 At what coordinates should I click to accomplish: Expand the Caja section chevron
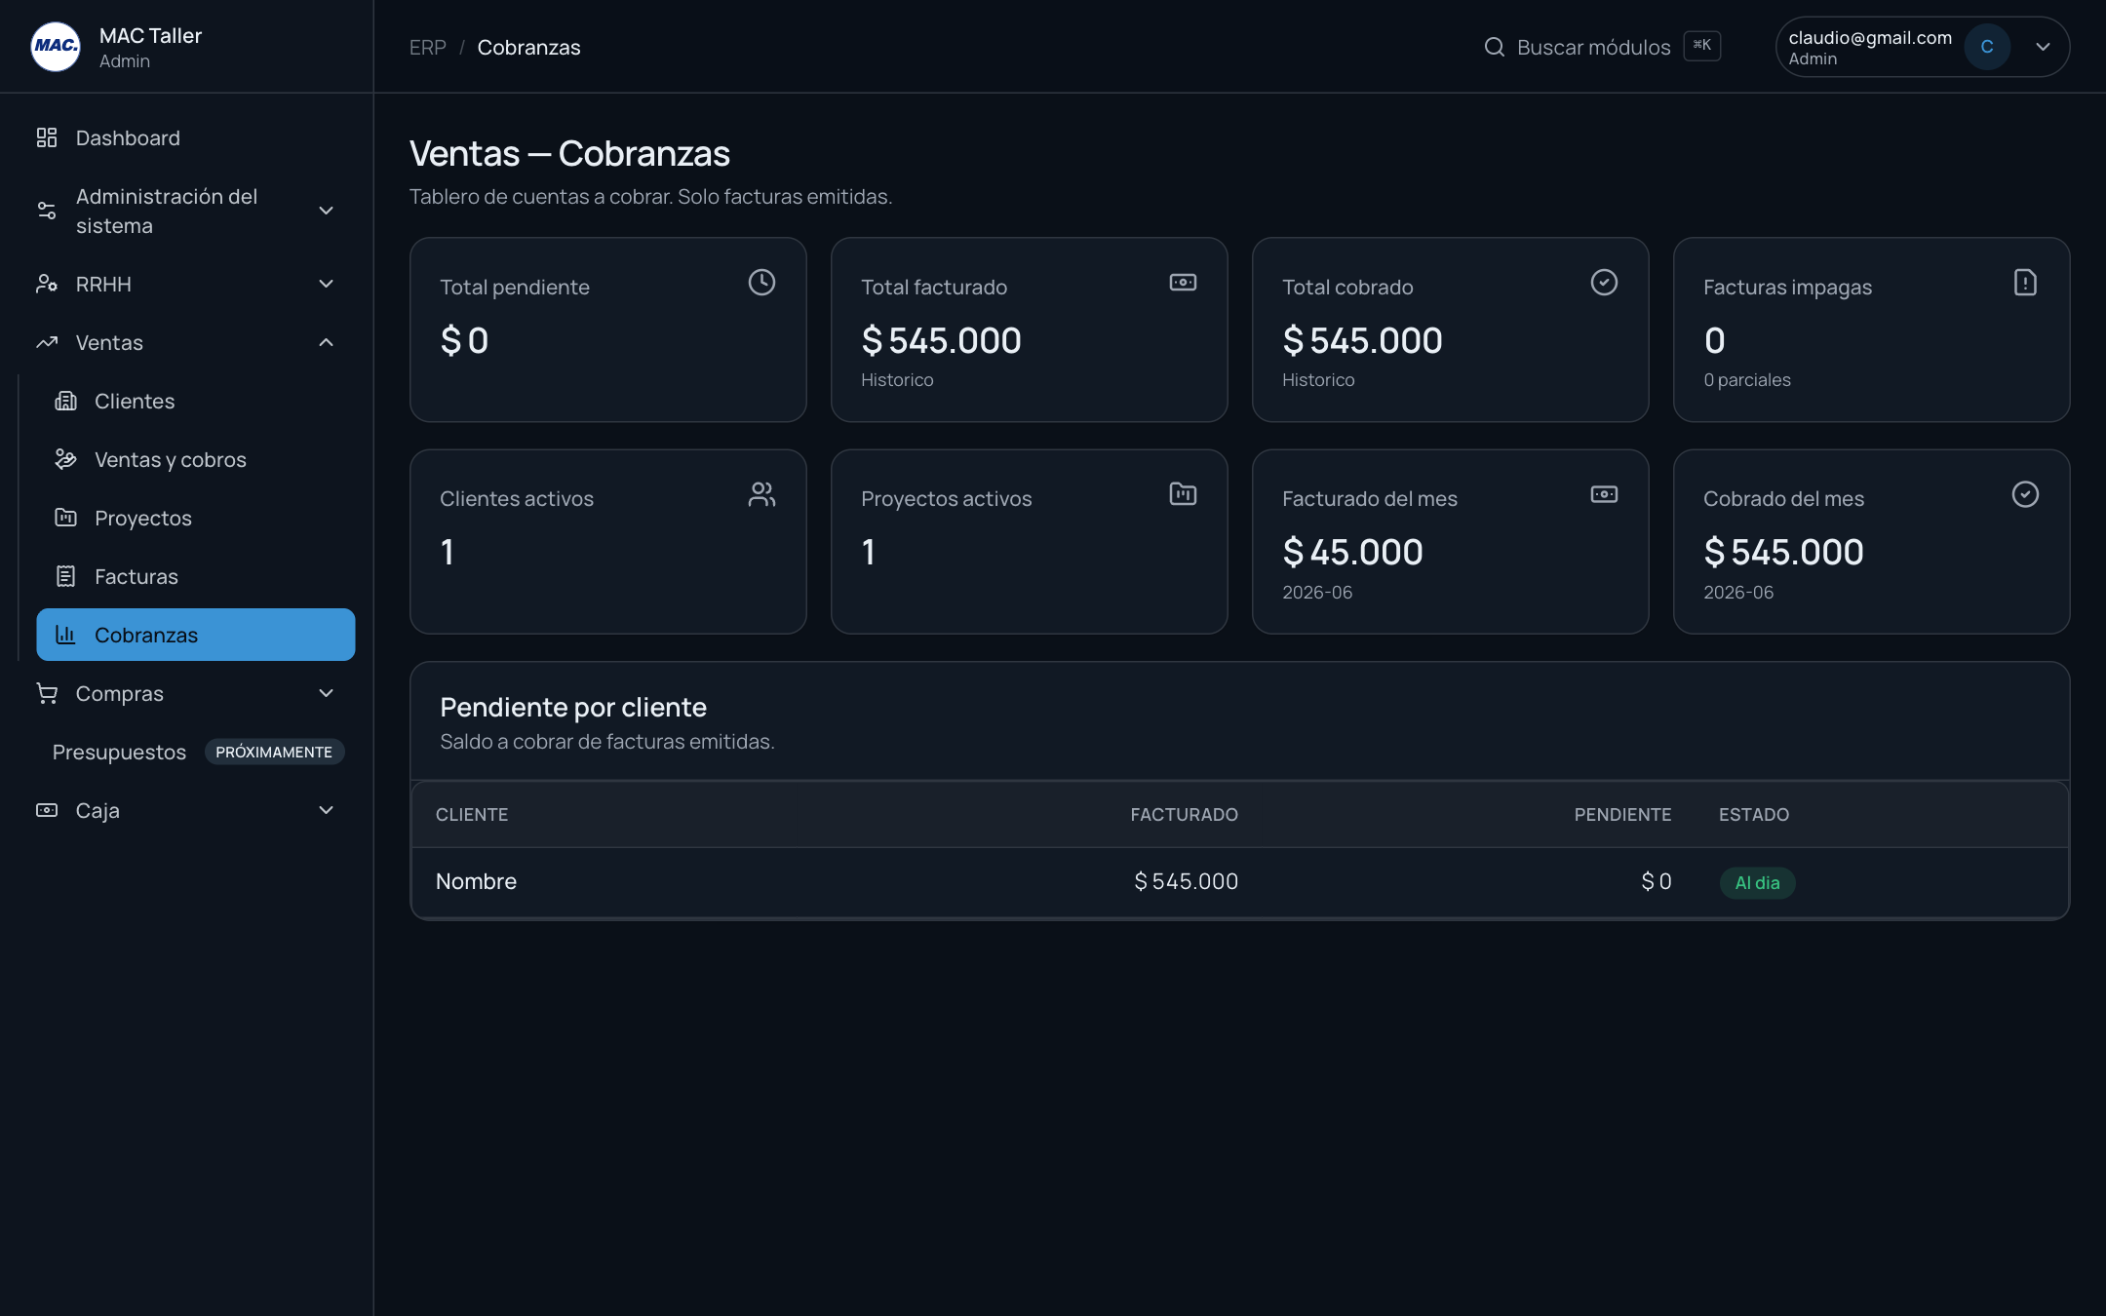tap(327, 810)
